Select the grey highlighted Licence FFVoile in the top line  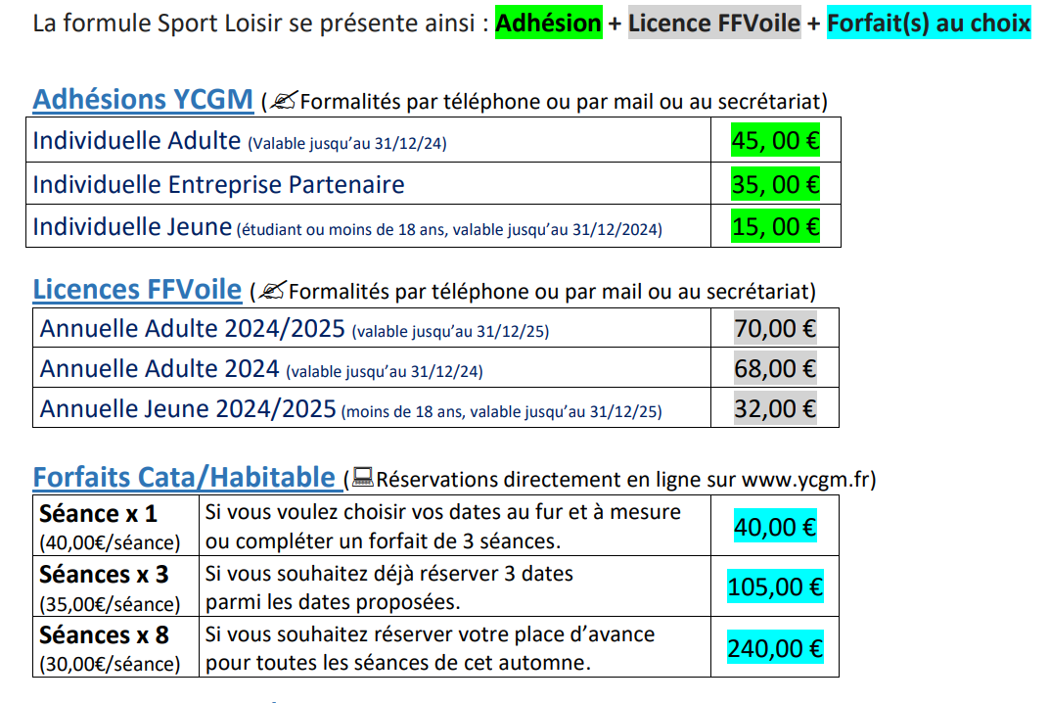(x=714, y=23)
